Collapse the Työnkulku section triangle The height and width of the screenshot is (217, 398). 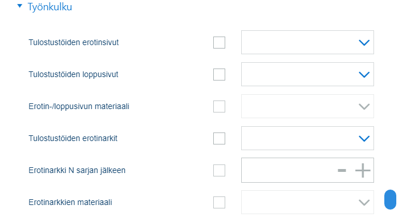(x=20, y=6)
